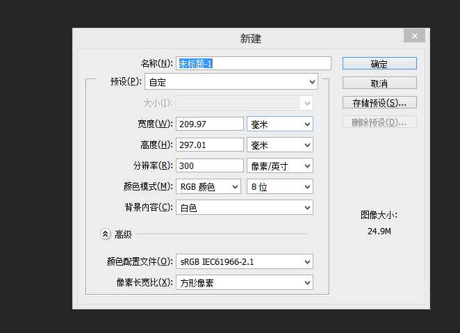The image size is (460, 333).
Task: Click the 存储预设 button
Action: tap(379, 103)
